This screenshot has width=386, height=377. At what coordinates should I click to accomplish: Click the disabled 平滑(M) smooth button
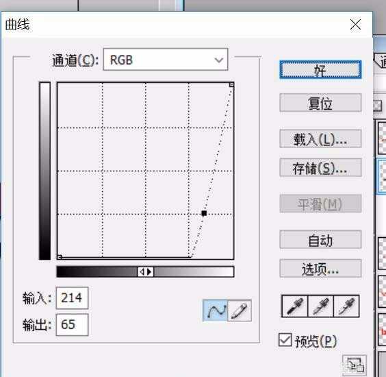click(320, 204)
